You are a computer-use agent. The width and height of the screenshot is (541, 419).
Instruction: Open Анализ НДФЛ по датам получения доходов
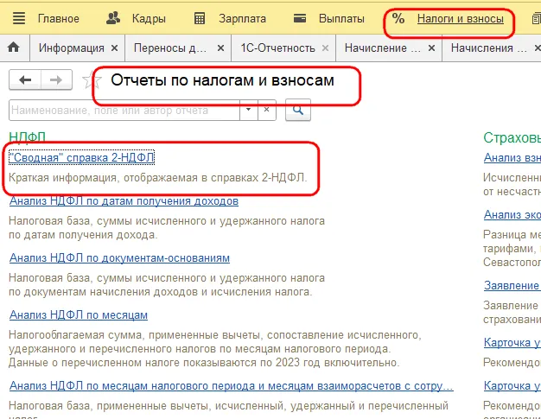(124, 201)
